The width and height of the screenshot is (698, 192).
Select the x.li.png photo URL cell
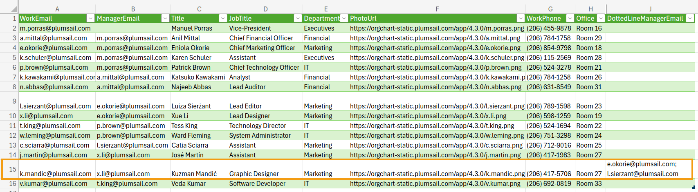click(x=437, y=116)
